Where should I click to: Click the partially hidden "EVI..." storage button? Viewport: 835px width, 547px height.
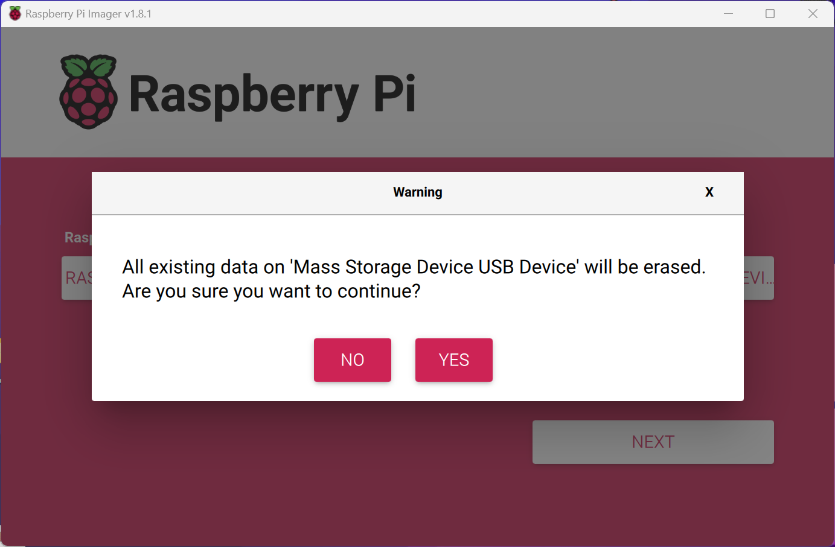[x=758, y=278]
